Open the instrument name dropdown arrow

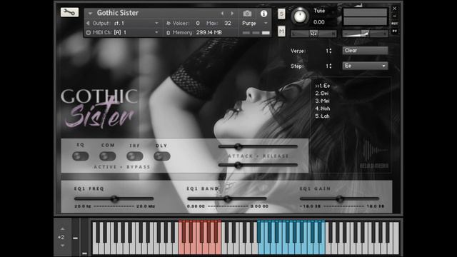[x=91, y=13]
